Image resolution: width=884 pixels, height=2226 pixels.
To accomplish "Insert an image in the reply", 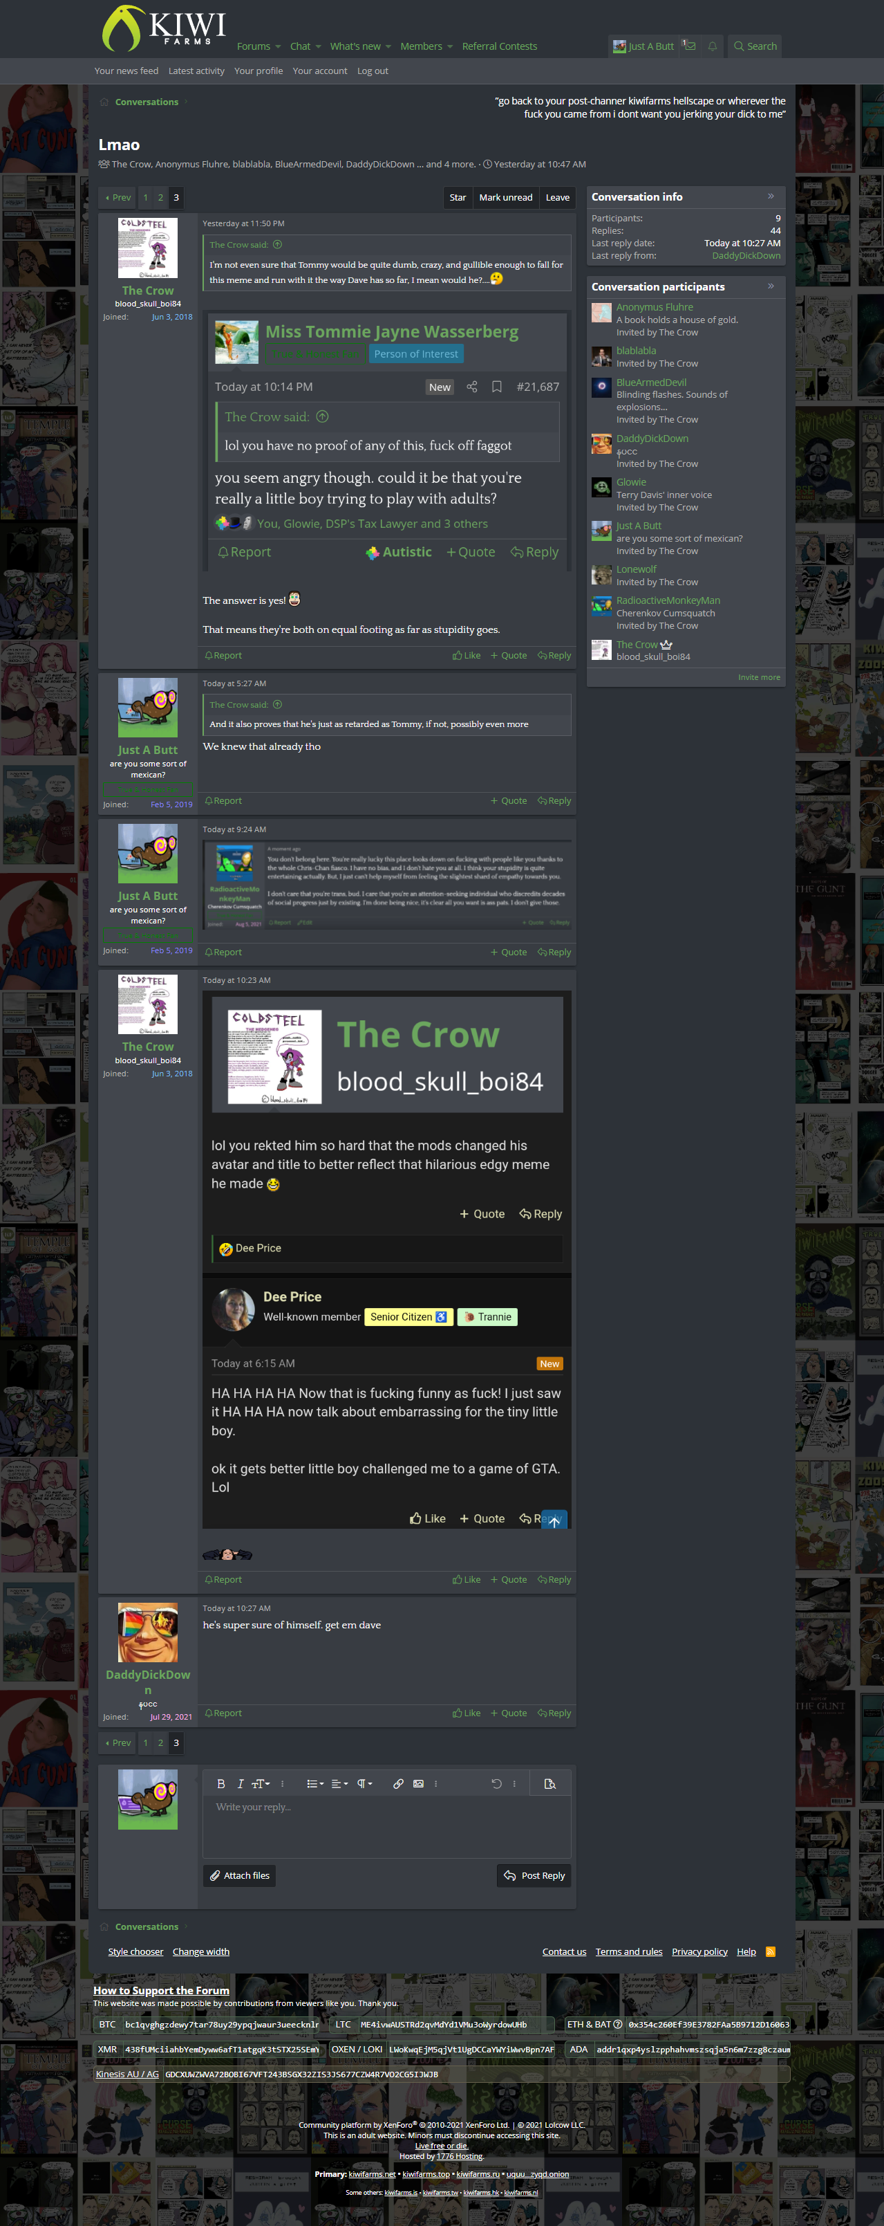I will tap(419, 1783).
